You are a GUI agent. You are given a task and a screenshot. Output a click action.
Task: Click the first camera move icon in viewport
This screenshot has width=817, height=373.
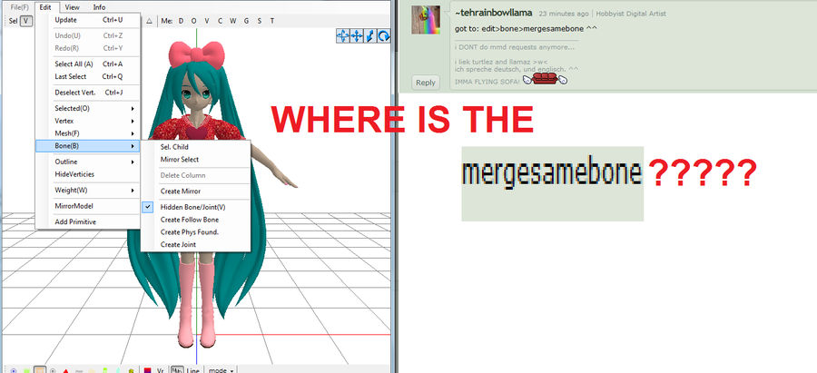(343, 35)
